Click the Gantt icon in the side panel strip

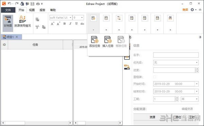pyautogui.click(x=127, y=67)
